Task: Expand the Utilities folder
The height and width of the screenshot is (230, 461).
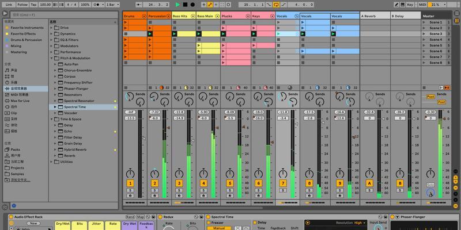Action: pos(51,162)
